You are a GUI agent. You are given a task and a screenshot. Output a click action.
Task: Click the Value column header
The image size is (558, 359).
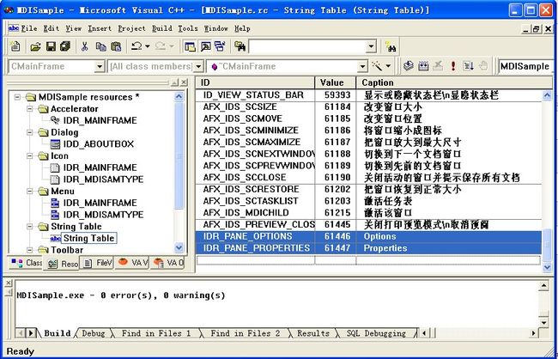(335, 82)
